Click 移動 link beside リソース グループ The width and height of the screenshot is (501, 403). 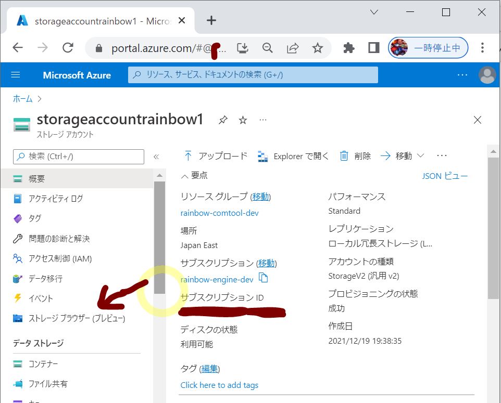point(260,197)
